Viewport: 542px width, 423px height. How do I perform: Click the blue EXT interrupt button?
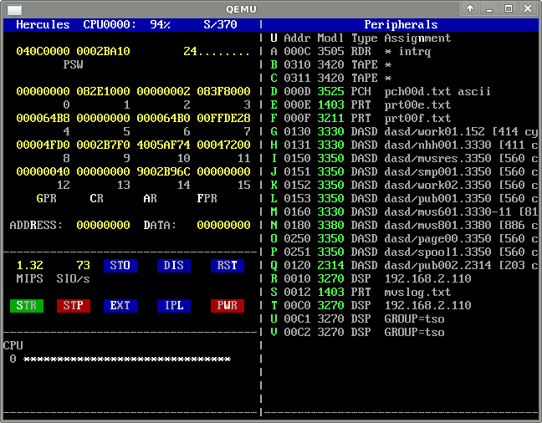120,306
